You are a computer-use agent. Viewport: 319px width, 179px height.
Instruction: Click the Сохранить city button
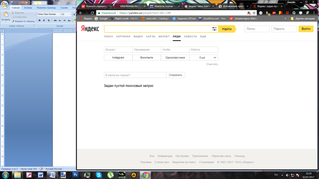click(176, 75)
